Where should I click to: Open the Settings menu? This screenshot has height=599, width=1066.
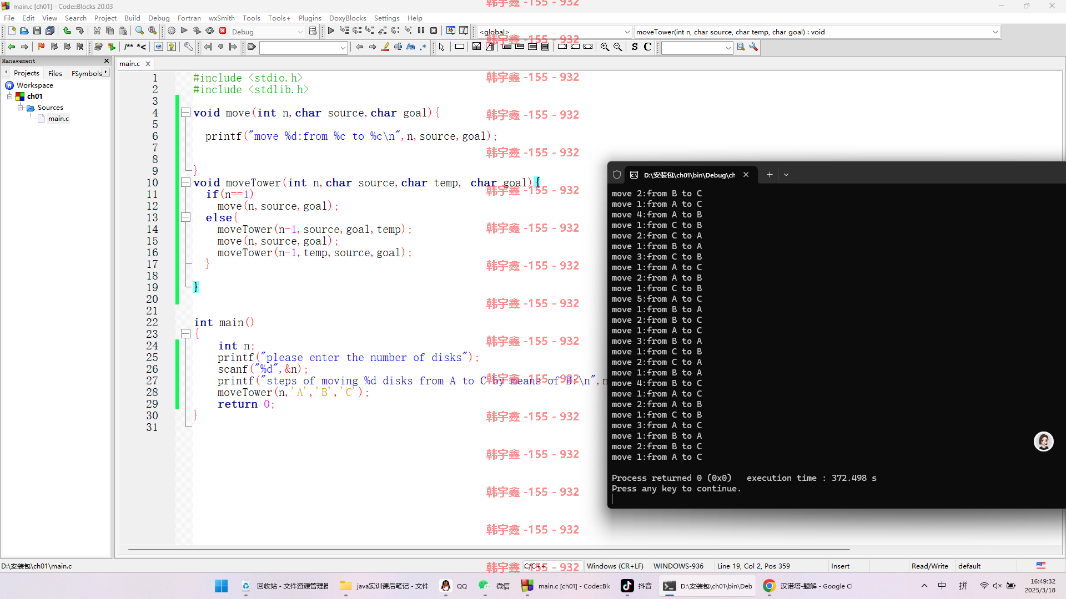(386, 18)
